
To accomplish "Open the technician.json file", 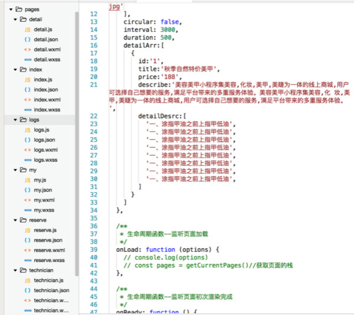I will [x=51, y=290].
